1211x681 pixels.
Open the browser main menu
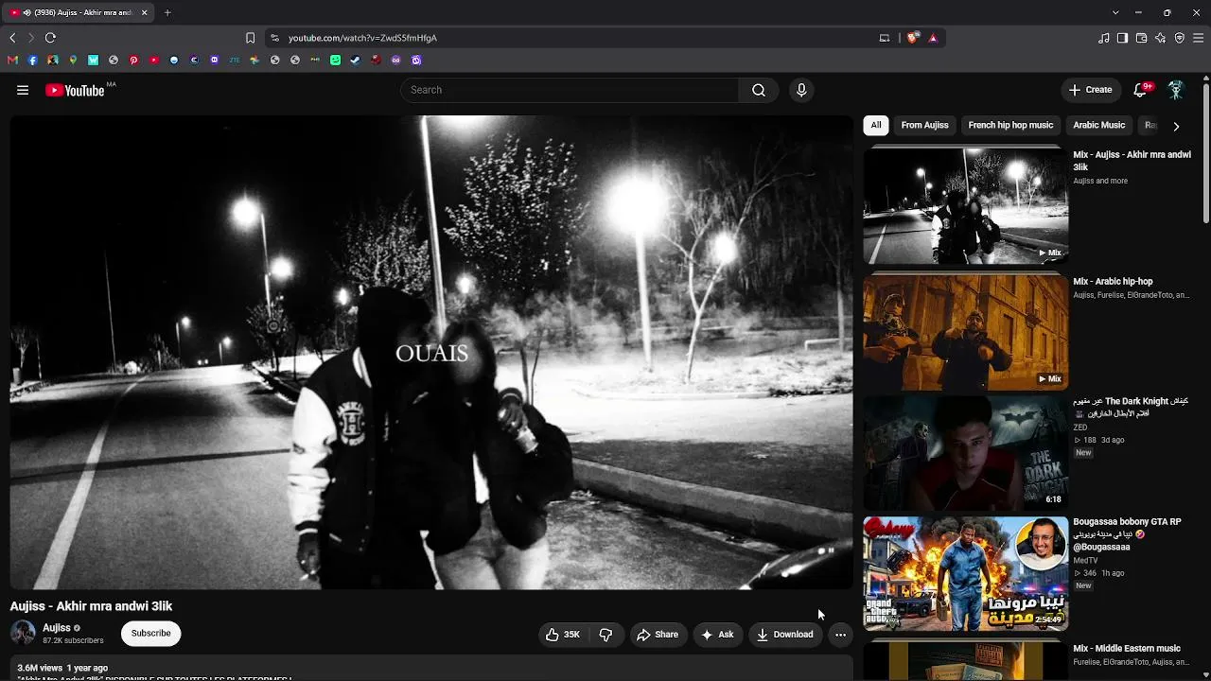[x=1199, y=38]
